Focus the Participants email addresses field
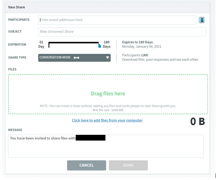Screen dimensions: 216x180 coord(117,20)
